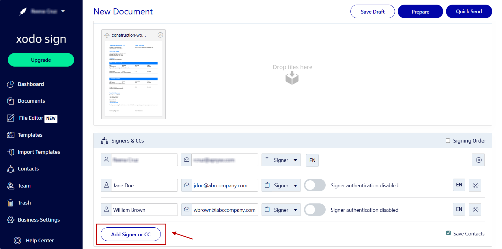The width and height of the screenshot is (502, 249).
Task: Click the William Brown name field
Action: click(144, 210)
